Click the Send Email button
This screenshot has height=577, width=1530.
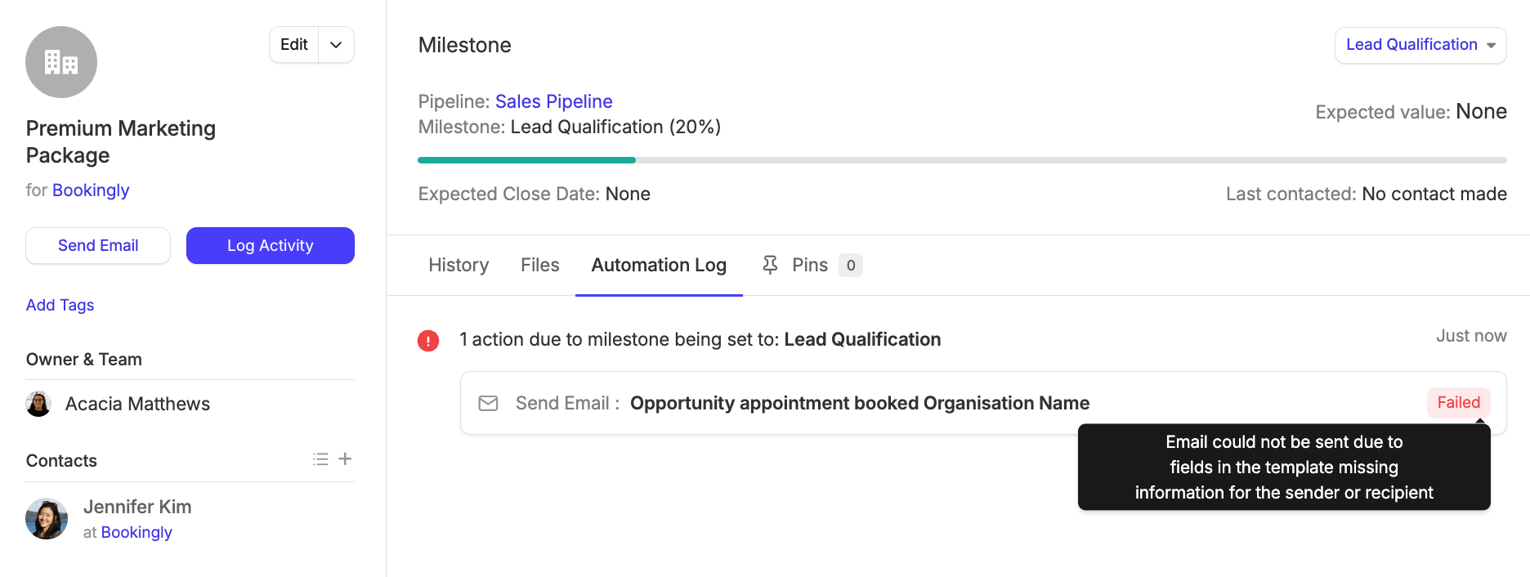[98, 245]
